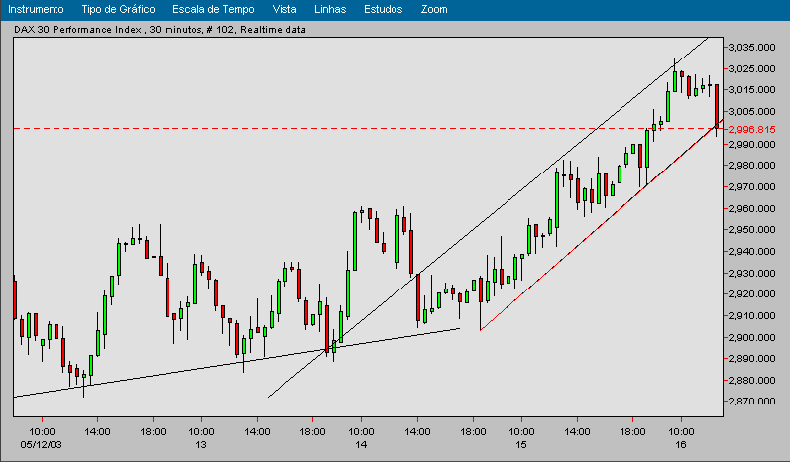Open the Instrumento menu
Image resolution: width=790 pixels, height=462 pixels.
pos(36,9)
